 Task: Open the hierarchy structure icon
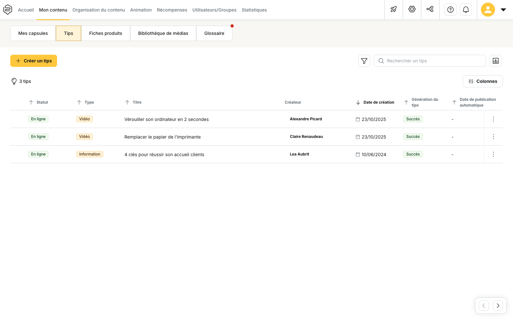tap(430, 9)
